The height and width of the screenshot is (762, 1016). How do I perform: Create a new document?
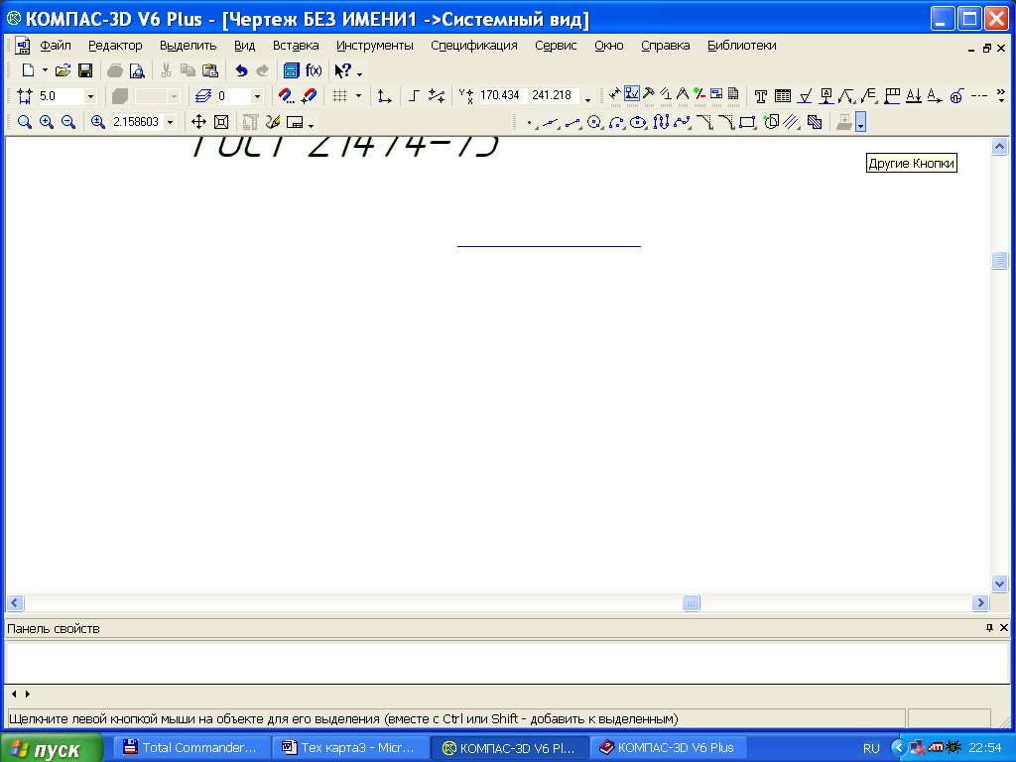click(x=28, y=70)
